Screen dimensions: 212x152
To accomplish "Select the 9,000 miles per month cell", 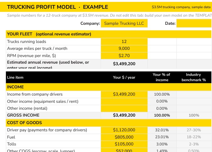I will 124,49.
